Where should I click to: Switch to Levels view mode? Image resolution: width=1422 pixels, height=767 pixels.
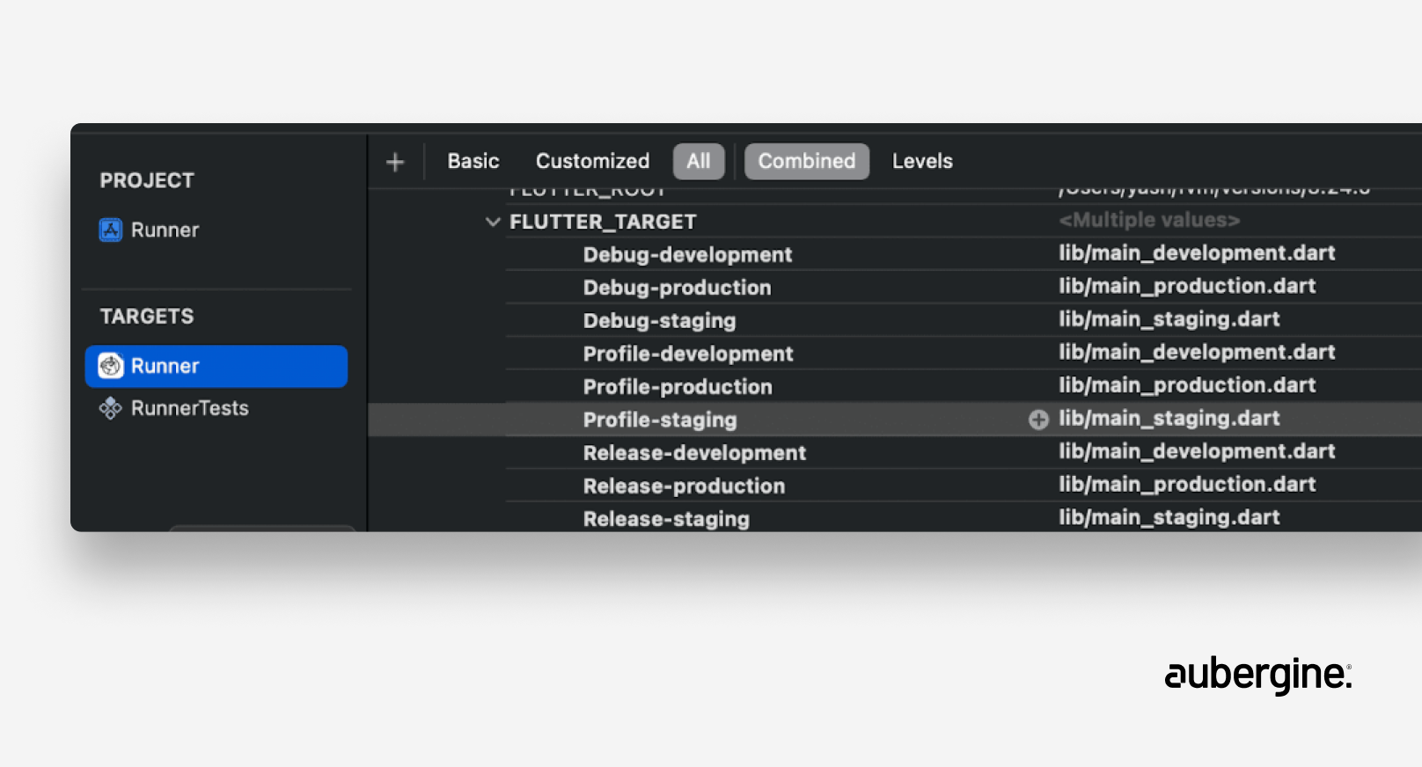pos(922,161)
